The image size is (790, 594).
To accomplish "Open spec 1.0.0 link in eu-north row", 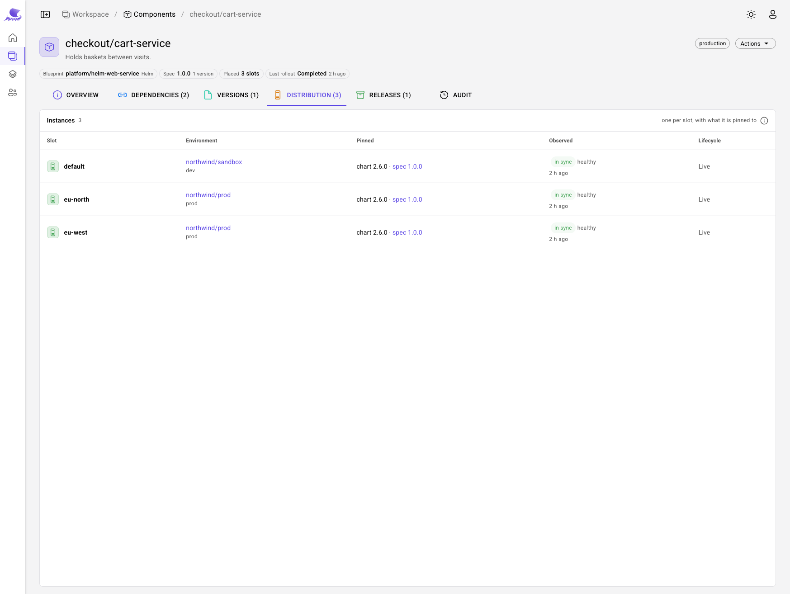I will pyautogui.click(x=407, y=199).
